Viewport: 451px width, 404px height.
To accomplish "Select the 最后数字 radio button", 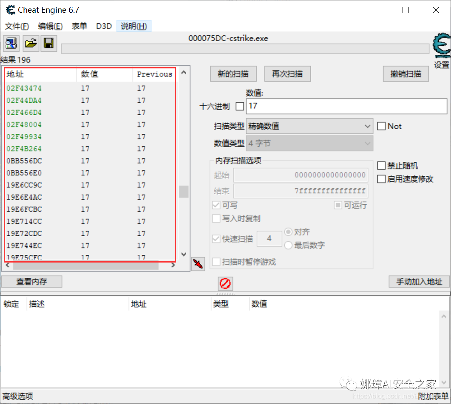I will coord(288,245).
